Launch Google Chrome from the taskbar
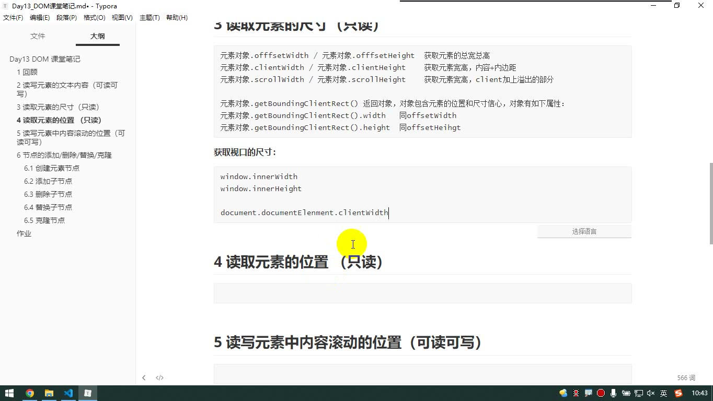This screenshot has height=401, width=713. [x=29, y=393]
